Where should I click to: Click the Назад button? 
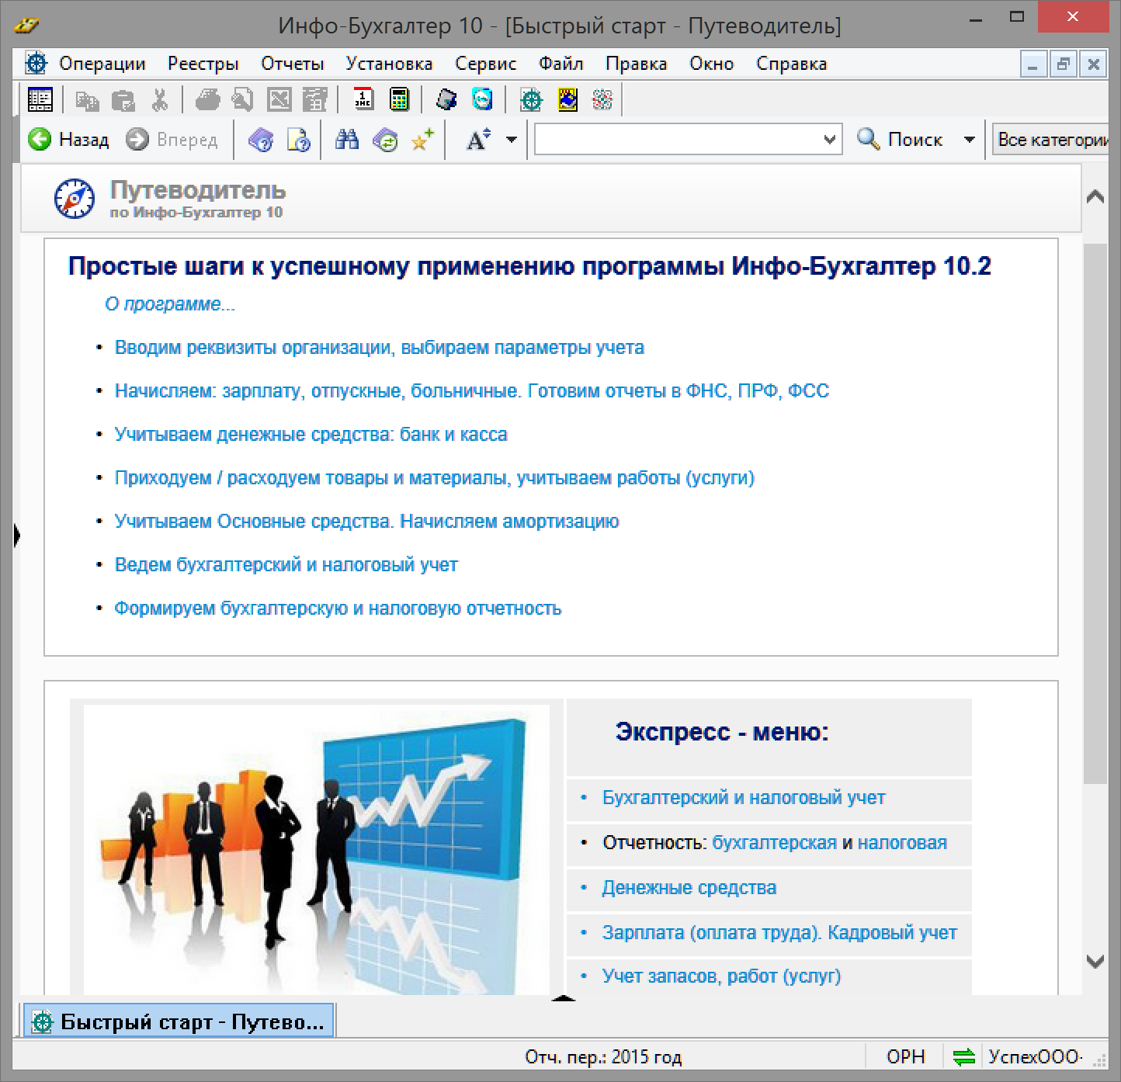[68, 140]
